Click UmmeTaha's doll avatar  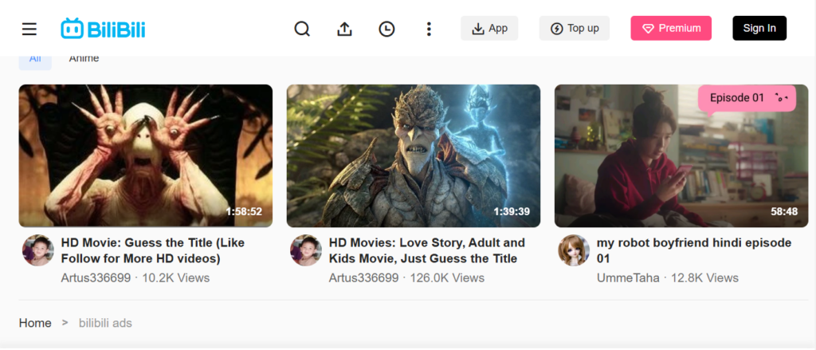pos(574,250)
